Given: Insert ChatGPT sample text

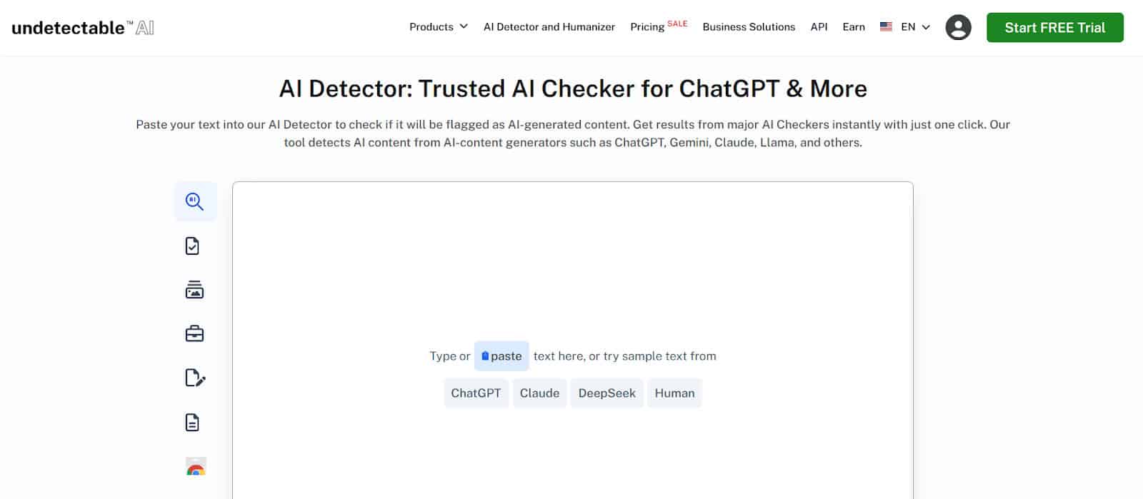Looking at the screenshot, I should pyautogui.click(x=476, y=393).
